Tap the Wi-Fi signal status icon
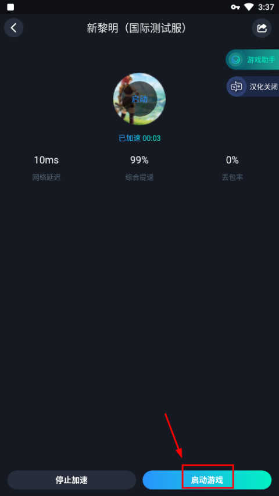Screen dimensions: 279x496 [x=249, y=7]
